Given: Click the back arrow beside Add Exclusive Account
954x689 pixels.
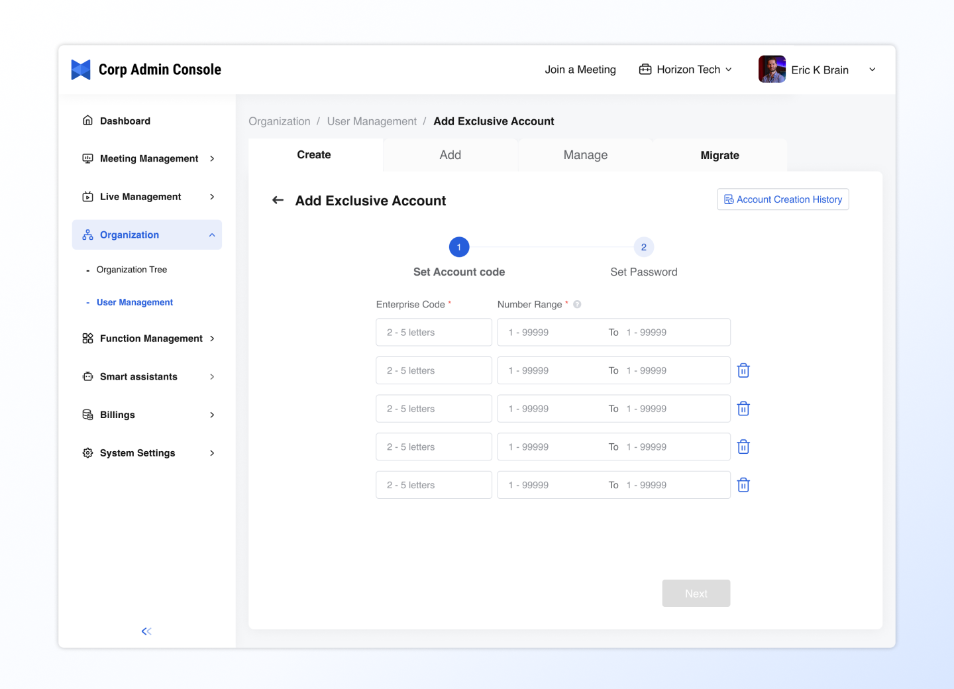Looking at the screenshot, I should 278,200.
